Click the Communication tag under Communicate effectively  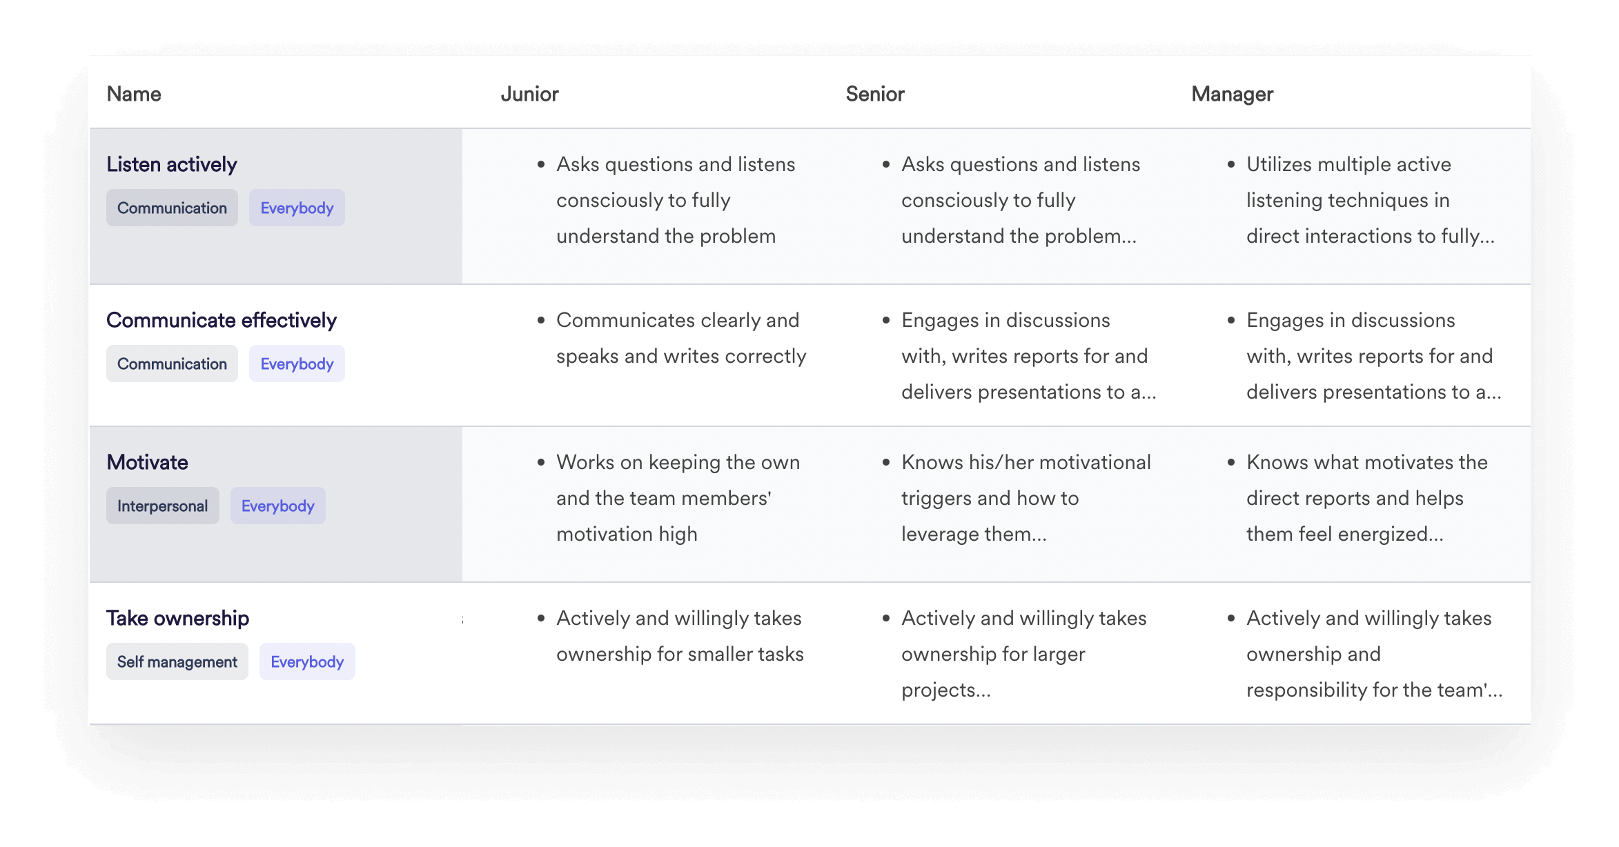coord(172,363)
